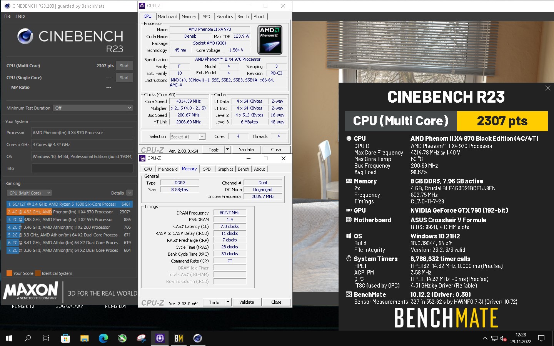
Task: Switch to Graphics tab in CPU-Z Memory window
Action: [x=225, y=169]
